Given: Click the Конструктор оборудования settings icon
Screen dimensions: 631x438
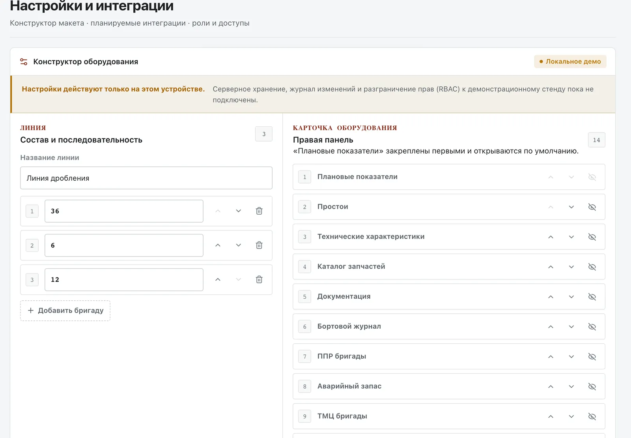Looking at the screenshot, I should tap(24, 62).
